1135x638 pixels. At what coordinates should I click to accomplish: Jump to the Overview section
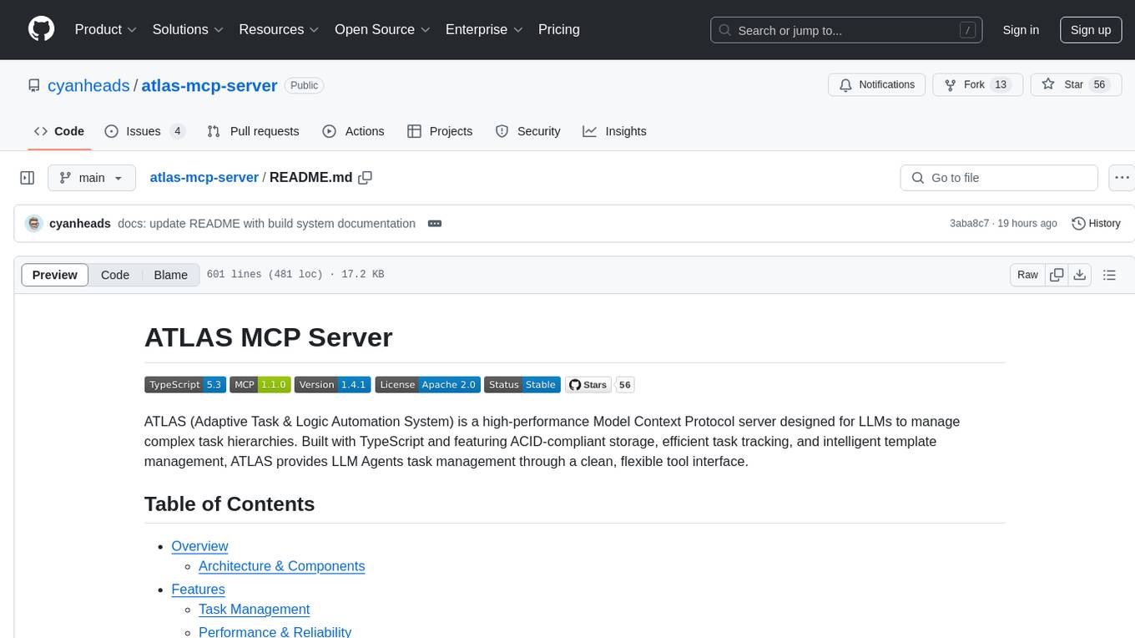pos(199,546)
